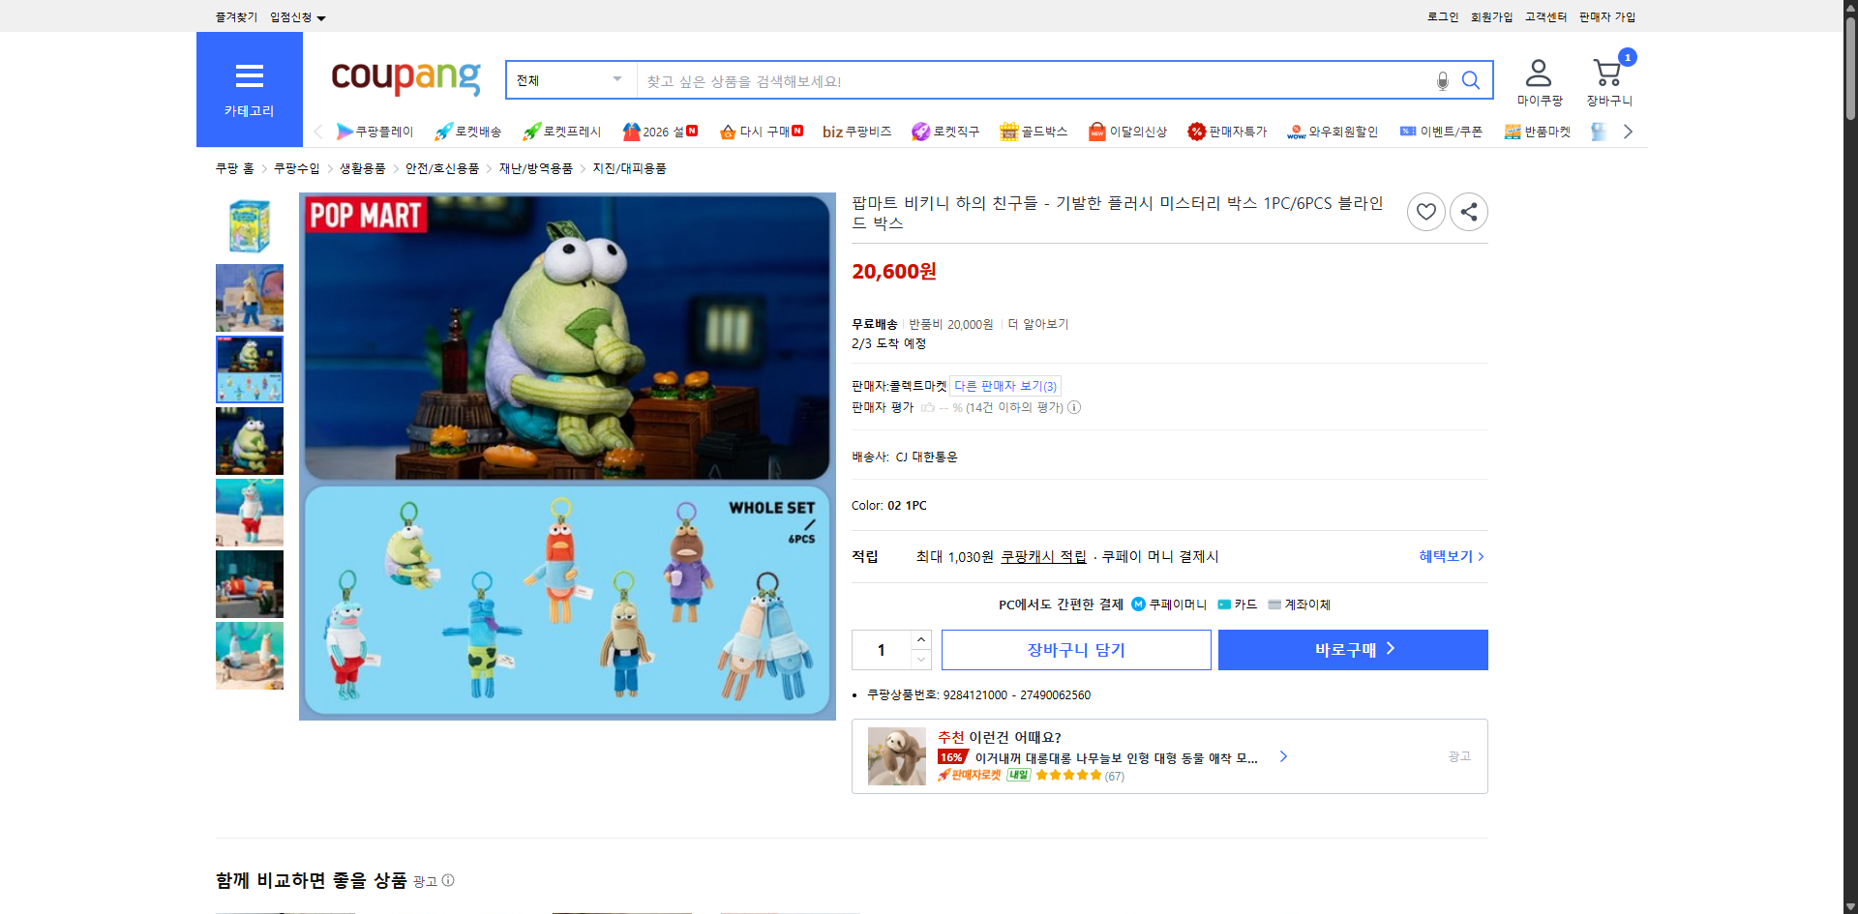The width and height of the screenshot is (1858, 914).
Task: Click the 로켓직구 purple rocket icon
Action: point(919,131)
